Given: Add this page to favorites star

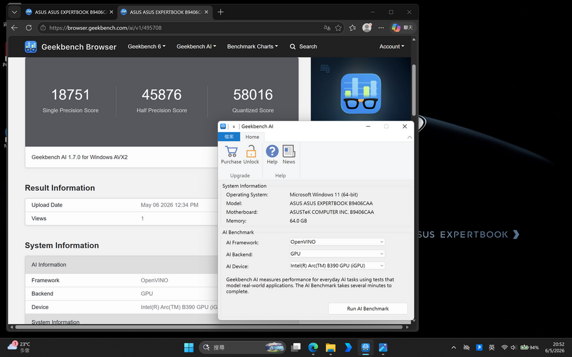Looking at the screenshot, I should 338,28.
